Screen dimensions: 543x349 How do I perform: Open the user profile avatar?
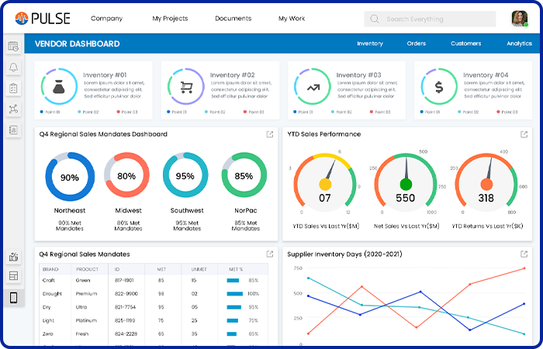tap(520, 19)
